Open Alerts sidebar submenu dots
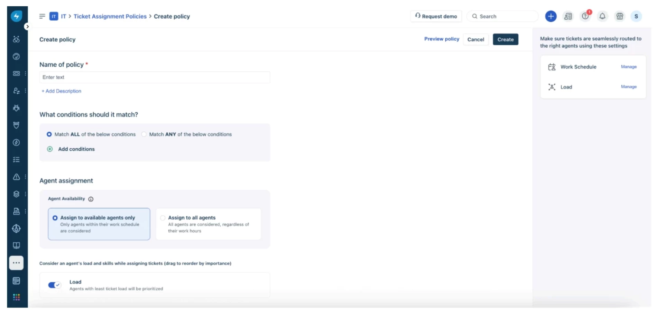Viewport: 657px width, 311px height. pyautogui.click(x=25, y=177)
